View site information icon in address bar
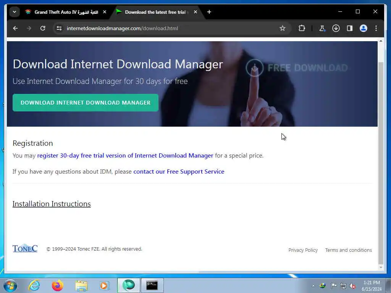This screenshot has height=293, width=391. pos(59,28)
